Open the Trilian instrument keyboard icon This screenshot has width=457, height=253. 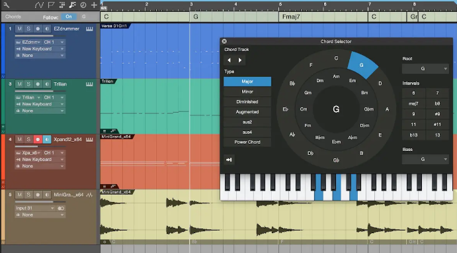click(x=89, y=84)
